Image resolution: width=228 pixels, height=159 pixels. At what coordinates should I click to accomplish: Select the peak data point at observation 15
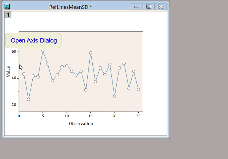coord(91,53)
